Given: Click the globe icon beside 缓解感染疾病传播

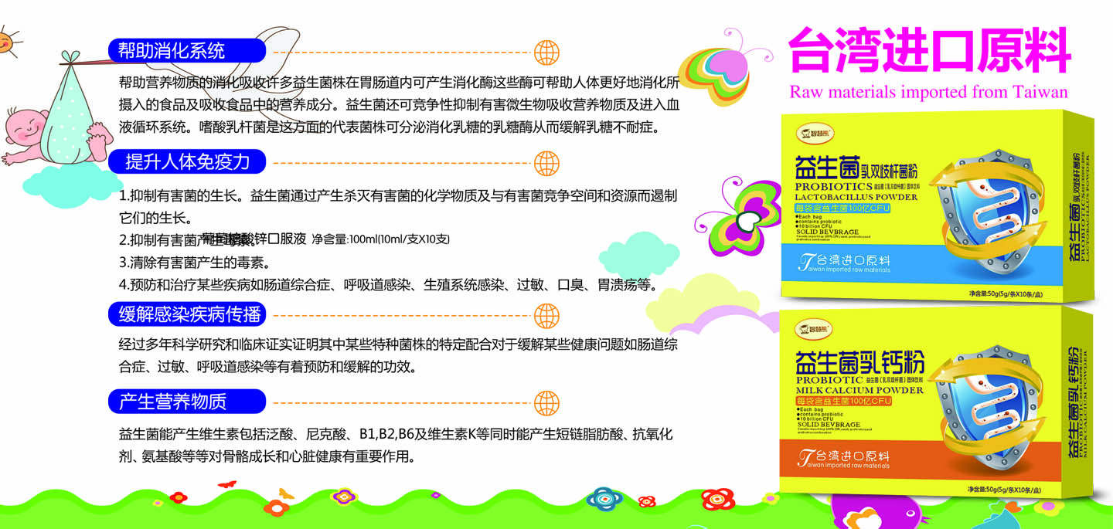Looking at the screenshot, I should click(546, 314).
